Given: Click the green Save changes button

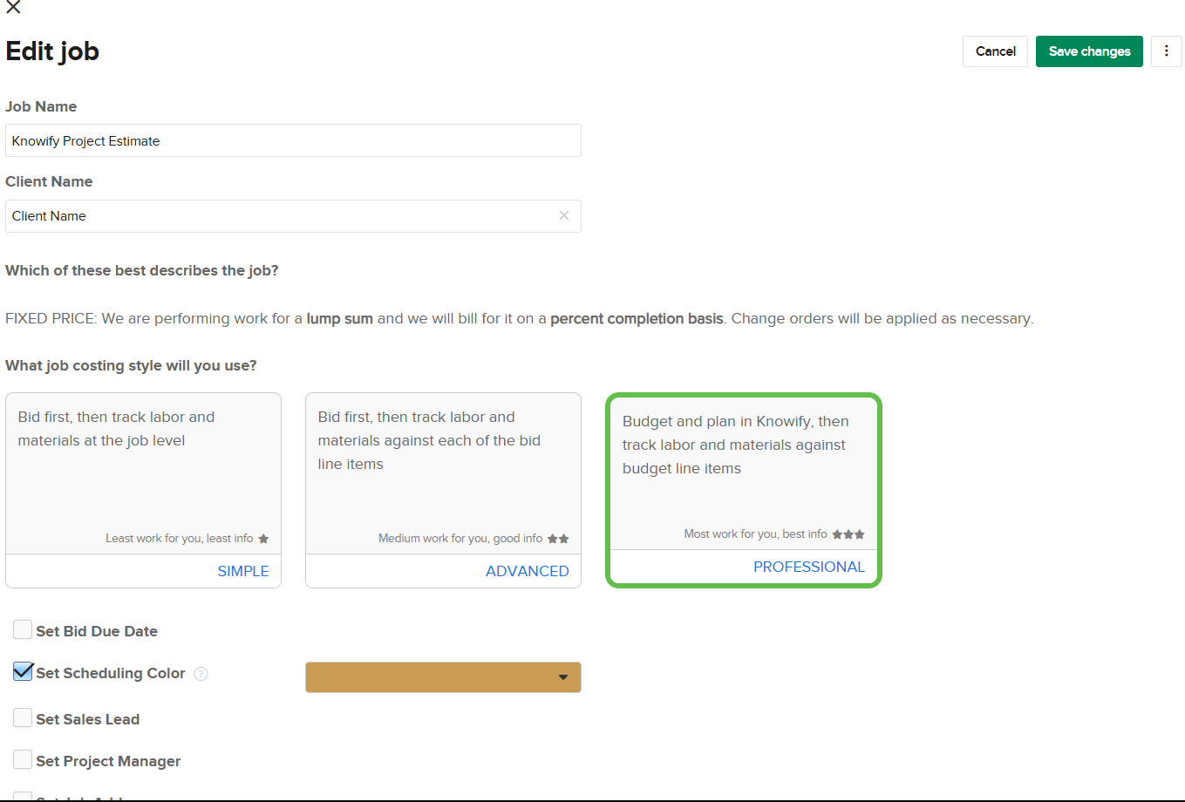Looking at the screenshot, I should (1089, 51).
